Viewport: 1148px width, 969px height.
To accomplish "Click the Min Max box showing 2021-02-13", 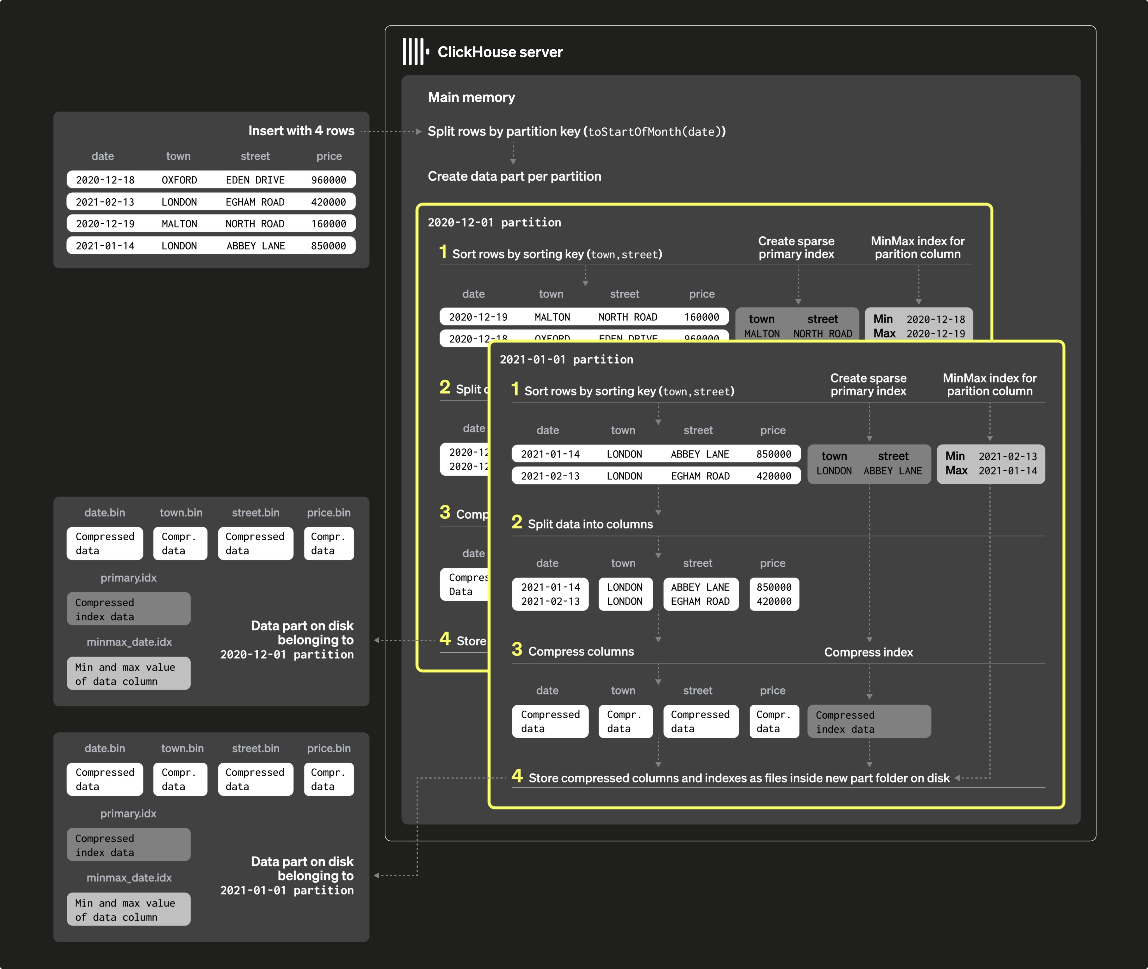I will pos(990,463).
